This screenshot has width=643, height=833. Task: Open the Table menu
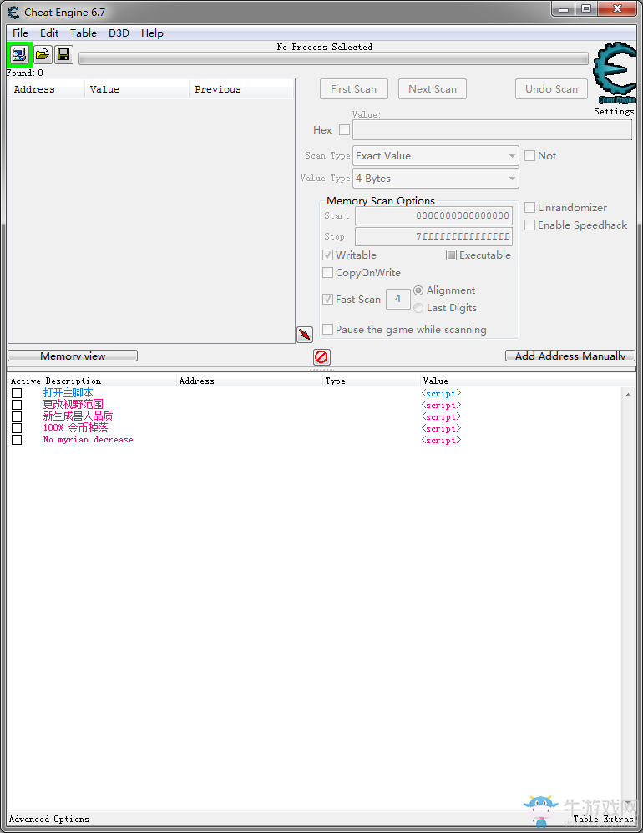84,33
